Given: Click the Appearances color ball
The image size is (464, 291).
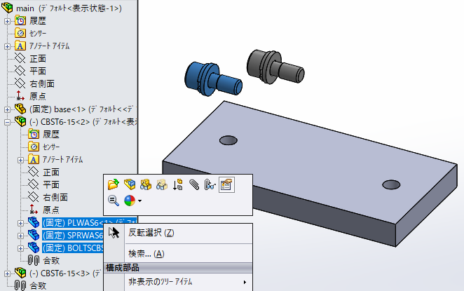Looking at the screenshot, I should (x=130, y=201).
